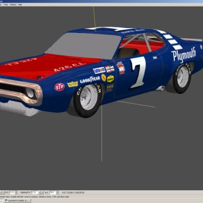Screen dimensions: 203x203
Task: Click the arrow button left of N-S label
Action: 4,192
